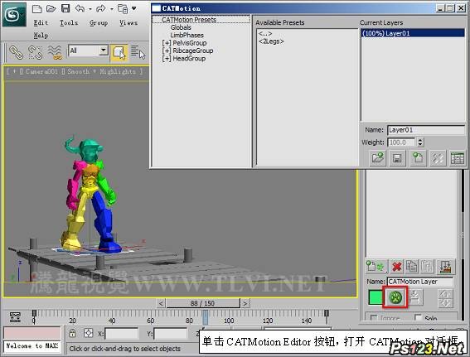The width and height of the screenshot is (470, 357).
Task: Click the Paste Layer icon
Action: [x=427, y=266]
